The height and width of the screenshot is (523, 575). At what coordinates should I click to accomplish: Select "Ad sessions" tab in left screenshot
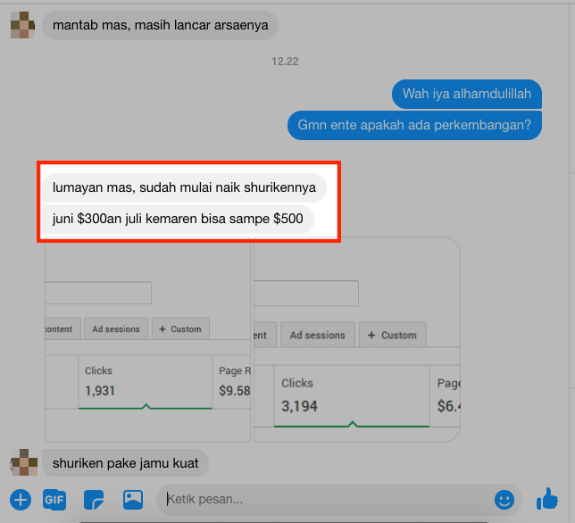click(x=116, y=329)
